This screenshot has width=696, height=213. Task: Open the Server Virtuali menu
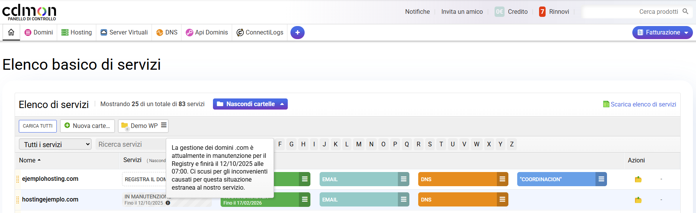click(124, 33)
